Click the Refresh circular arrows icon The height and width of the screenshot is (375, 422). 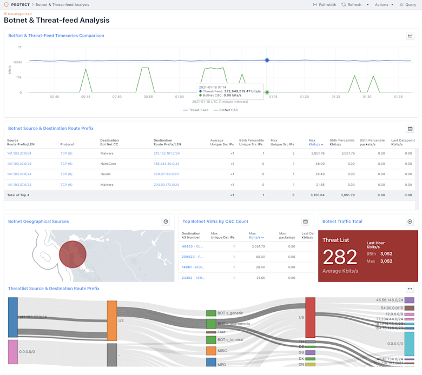(x=344, y=4)
